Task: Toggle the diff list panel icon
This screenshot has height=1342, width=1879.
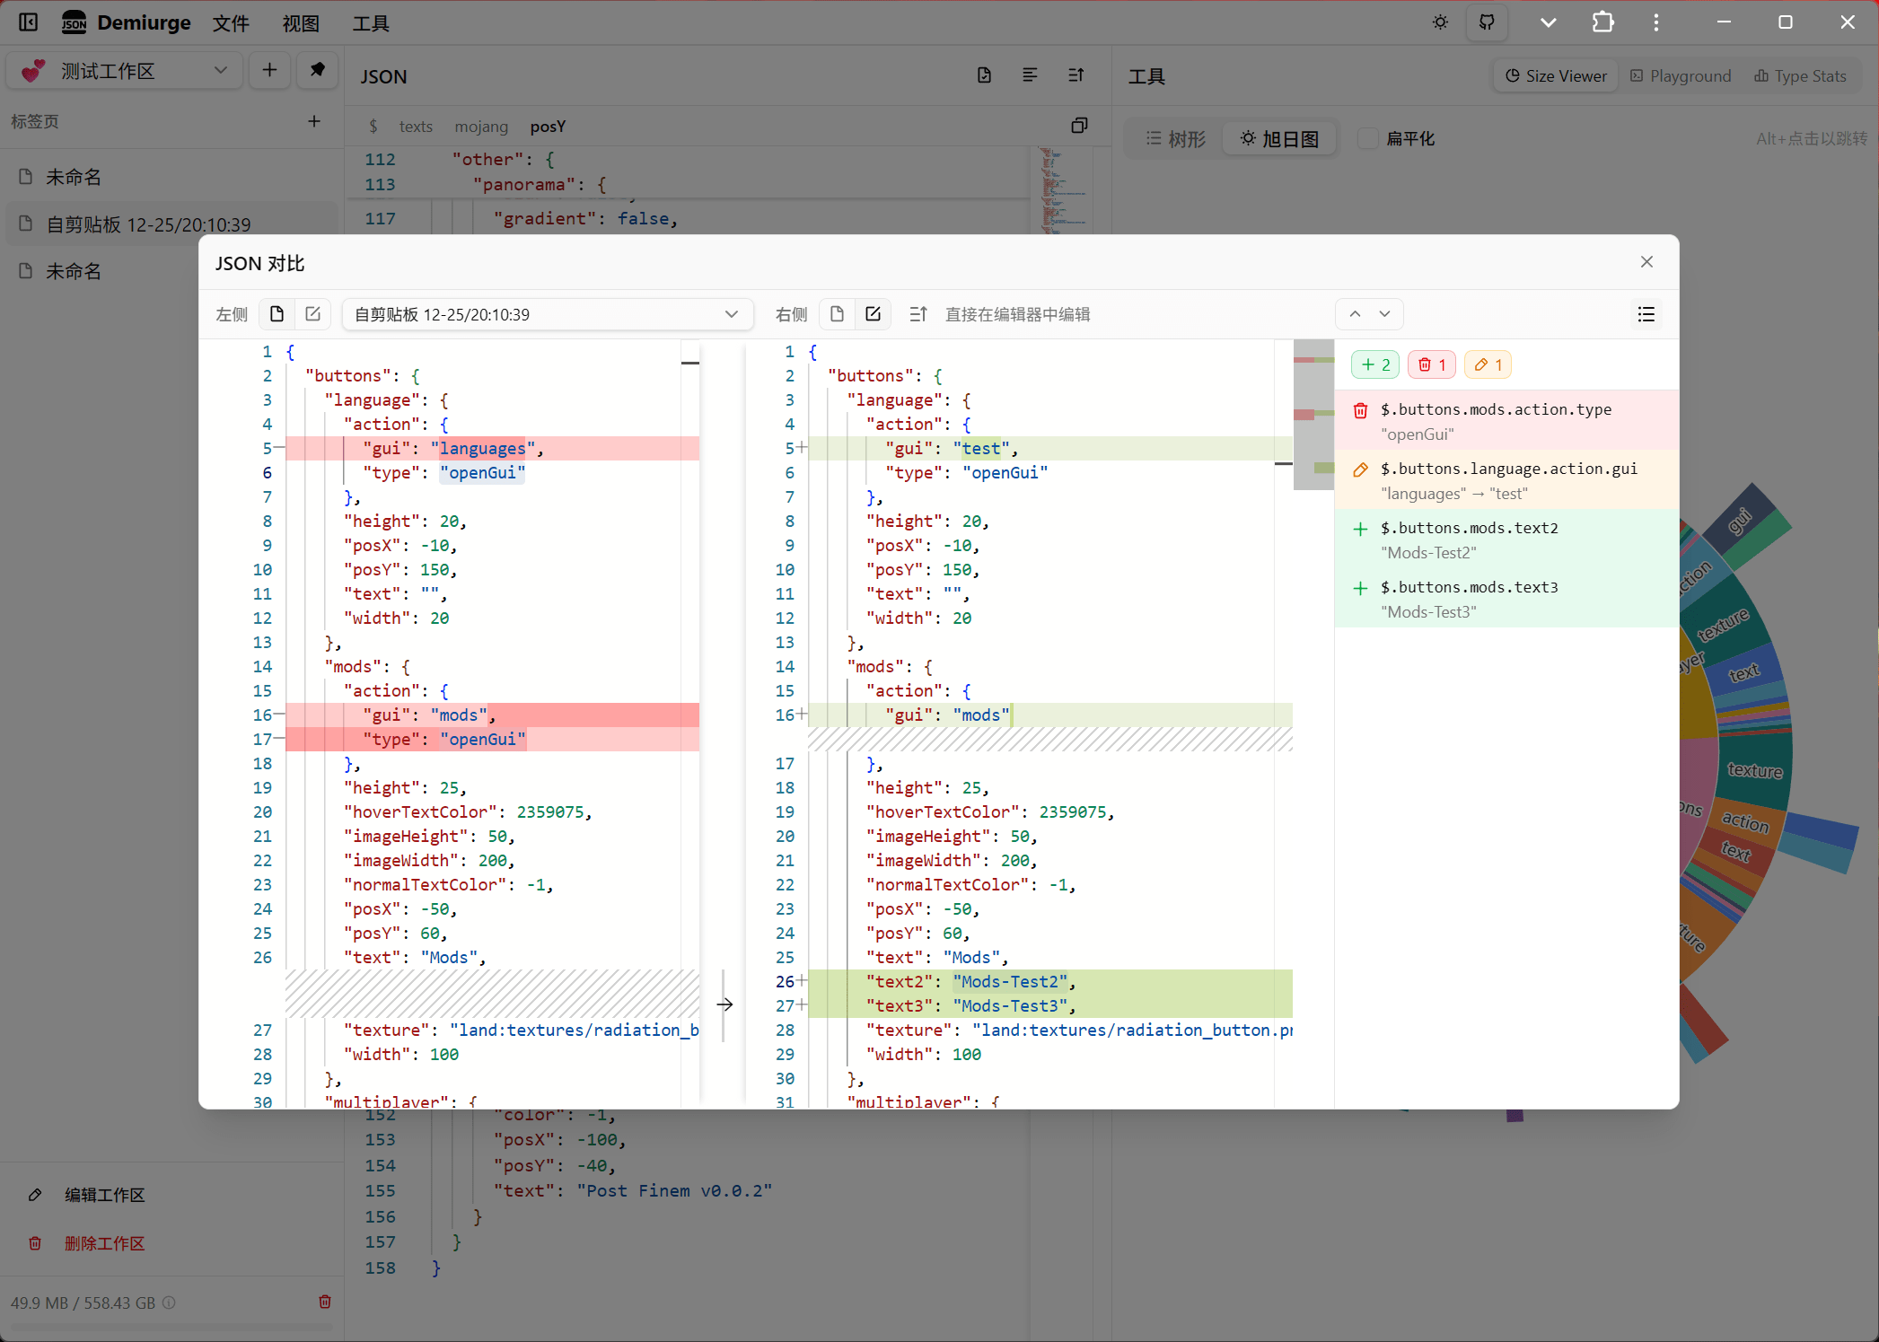Action: click(1646, 314)
